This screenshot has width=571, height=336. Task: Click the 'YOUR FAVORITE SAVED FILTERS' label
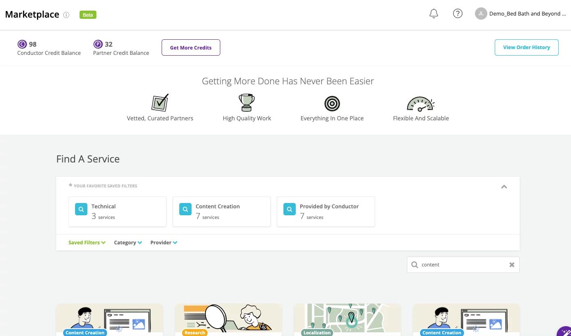pyautogui.click(x=105, y=186)
